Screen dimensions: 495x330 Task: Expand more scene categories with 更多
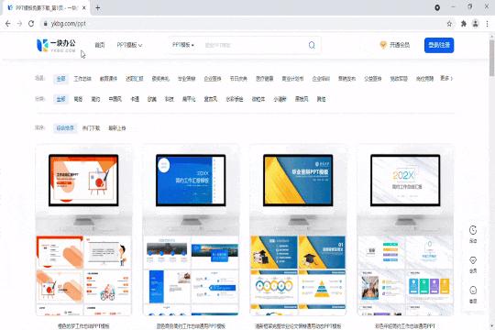coord(446,78)
